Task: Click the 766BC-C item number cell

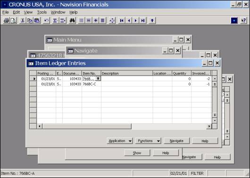Action: click(x=92, y=84)
